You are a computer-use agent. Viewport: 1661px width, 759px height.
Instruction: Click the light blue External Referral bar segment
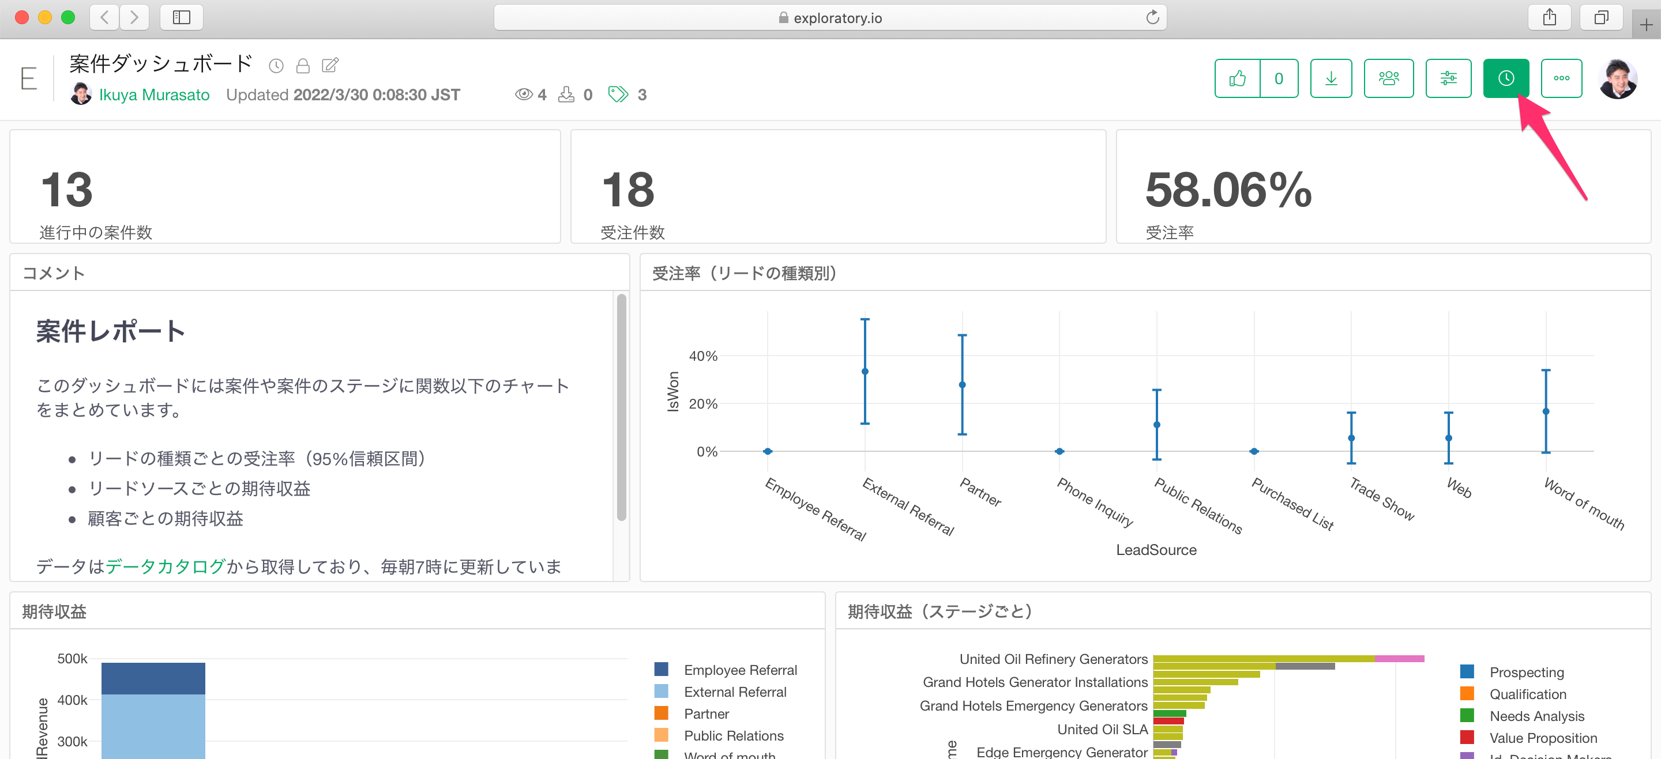153,726
